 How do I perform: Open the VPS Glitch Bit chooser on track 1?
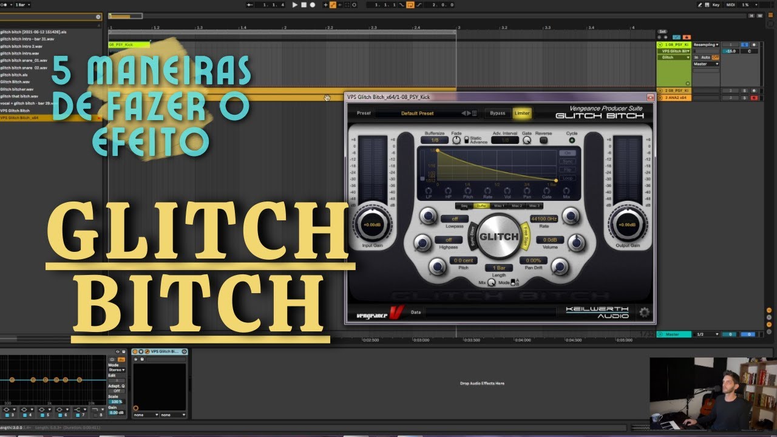[676, 51]
